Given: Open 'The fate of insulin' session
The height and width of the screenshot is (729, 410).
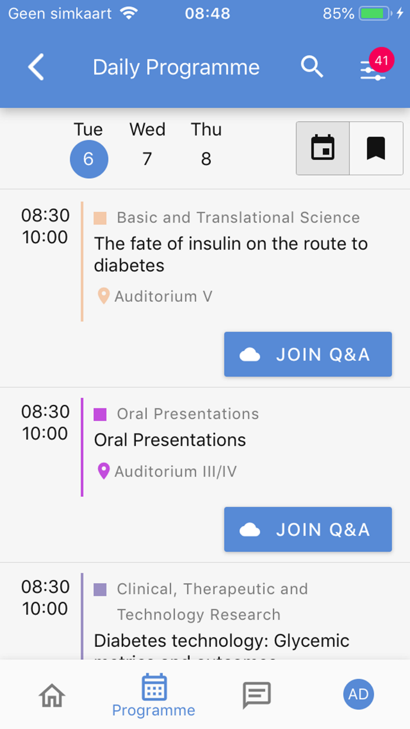Looking at the screenshot, I should tap(231, 254).
